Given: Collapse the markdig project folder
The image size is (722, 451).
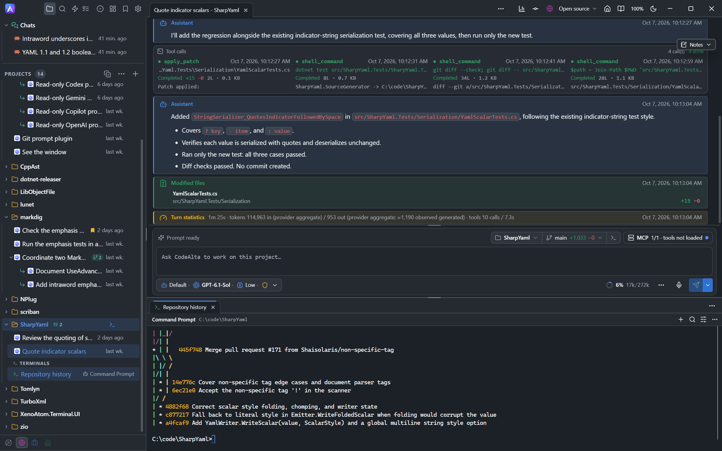Looking at the screenshot, I should pyautogui.click(x=6, y=217).
